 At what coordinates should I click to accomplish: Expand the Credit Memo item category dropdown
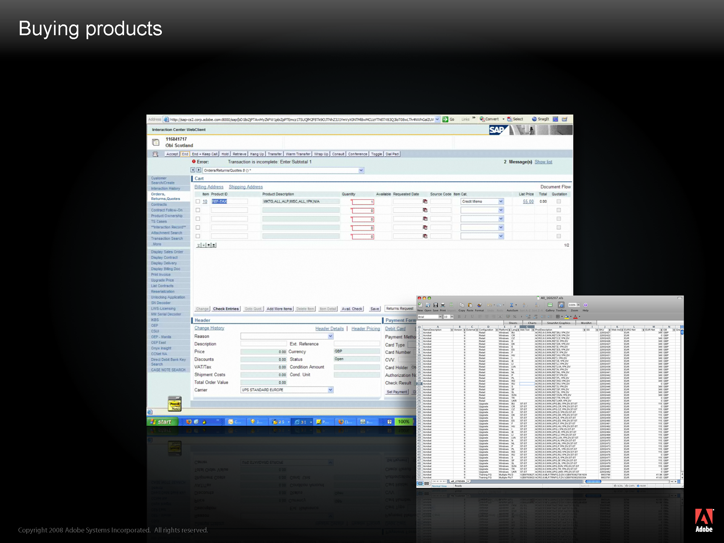coord(501,201)
